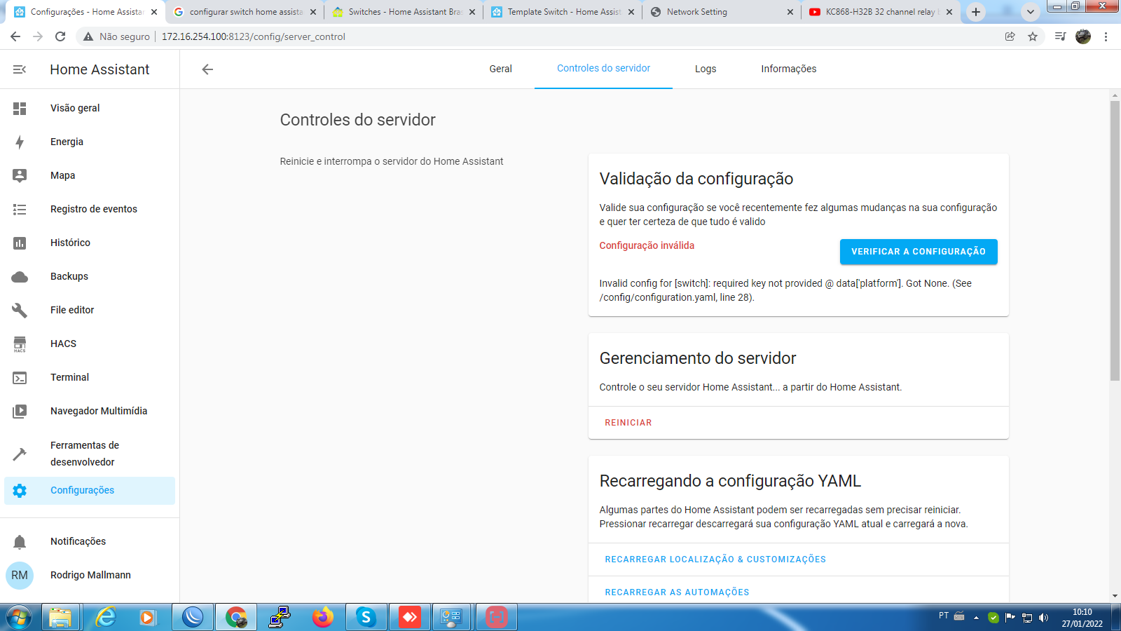Collapse the Home Assistant sidebar menu
The image size is (1121, 631).
pos(20,69)
